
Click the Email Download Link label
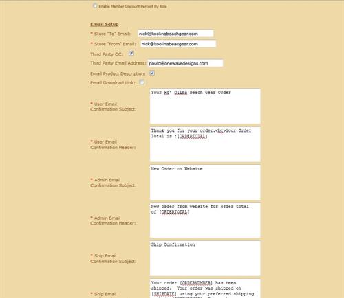[113, 83]
